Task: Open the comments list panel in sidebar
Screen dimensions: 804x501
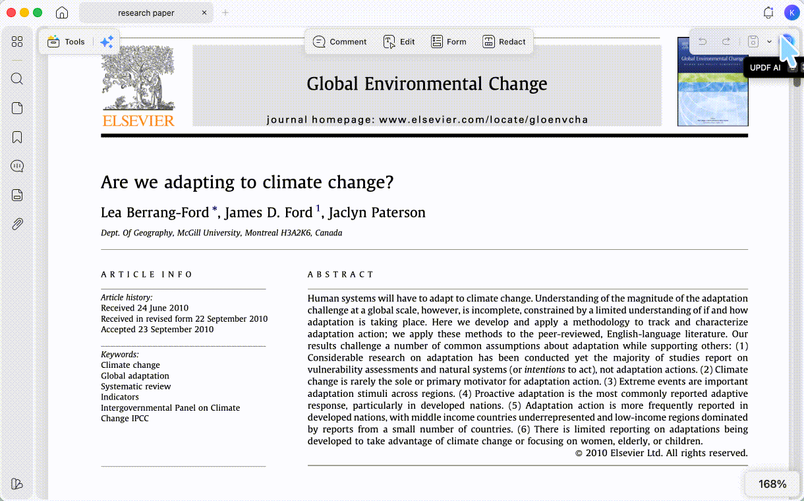Action: (x=17, y=166)
